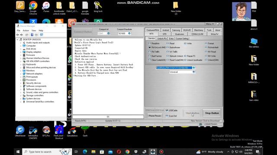277x155 pixels.
Task: Expand Audio inputs and outputs node
Action: click(20, 43)
